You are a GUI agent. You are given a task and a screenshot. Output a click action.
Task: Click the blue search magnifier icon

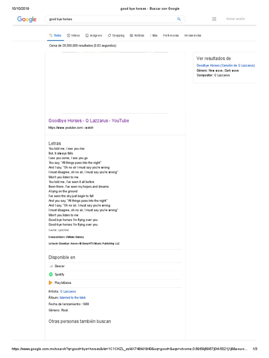coord(179,19)
